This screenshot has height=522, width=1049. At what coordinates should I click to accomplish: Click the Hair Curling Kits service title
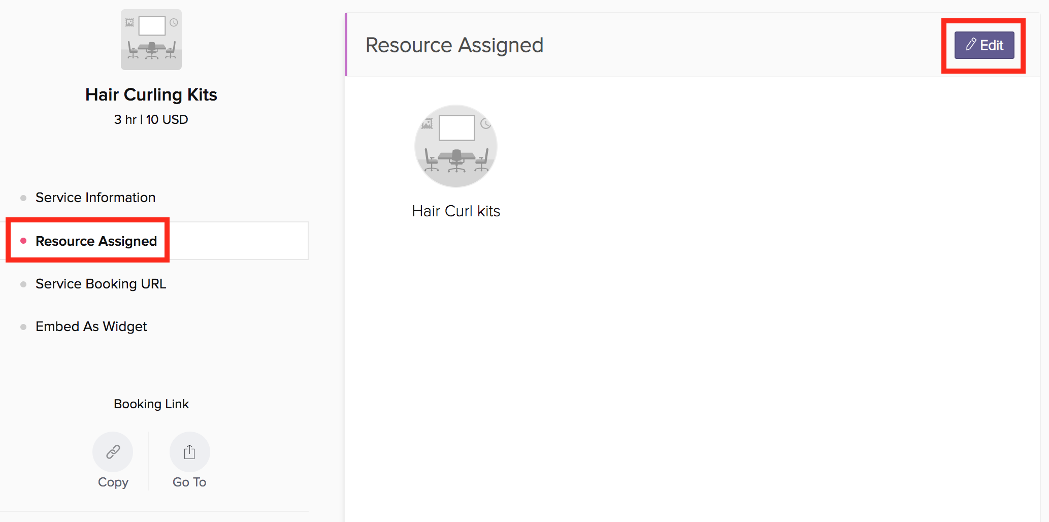coord(151,94)
